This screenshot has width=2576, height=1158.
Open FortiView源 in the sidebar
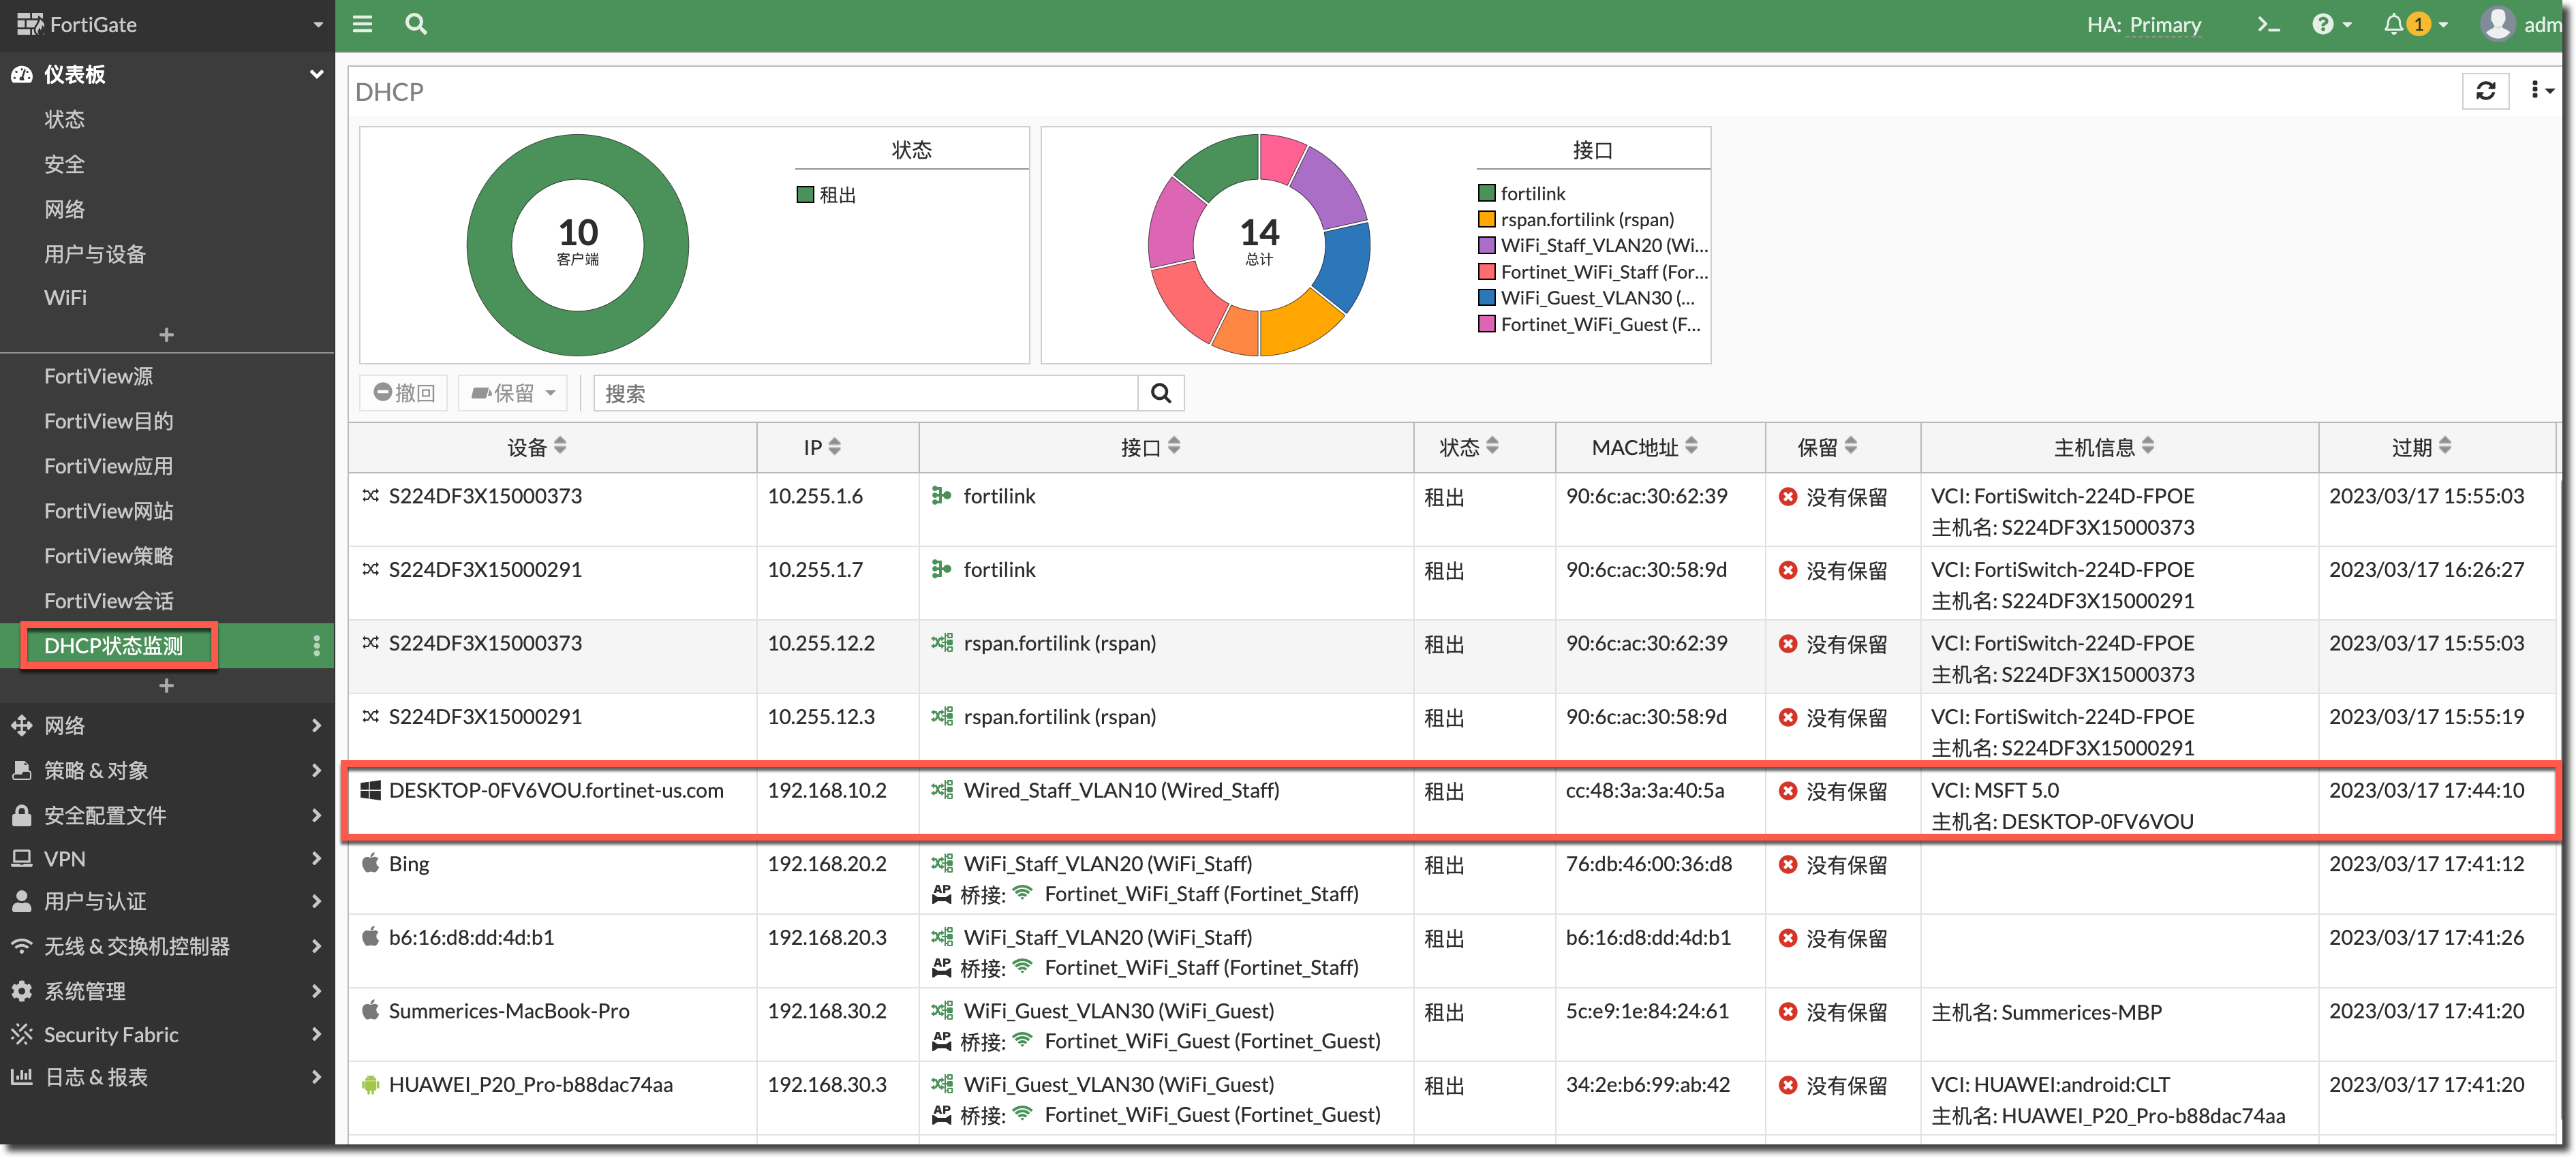point(98,376)
